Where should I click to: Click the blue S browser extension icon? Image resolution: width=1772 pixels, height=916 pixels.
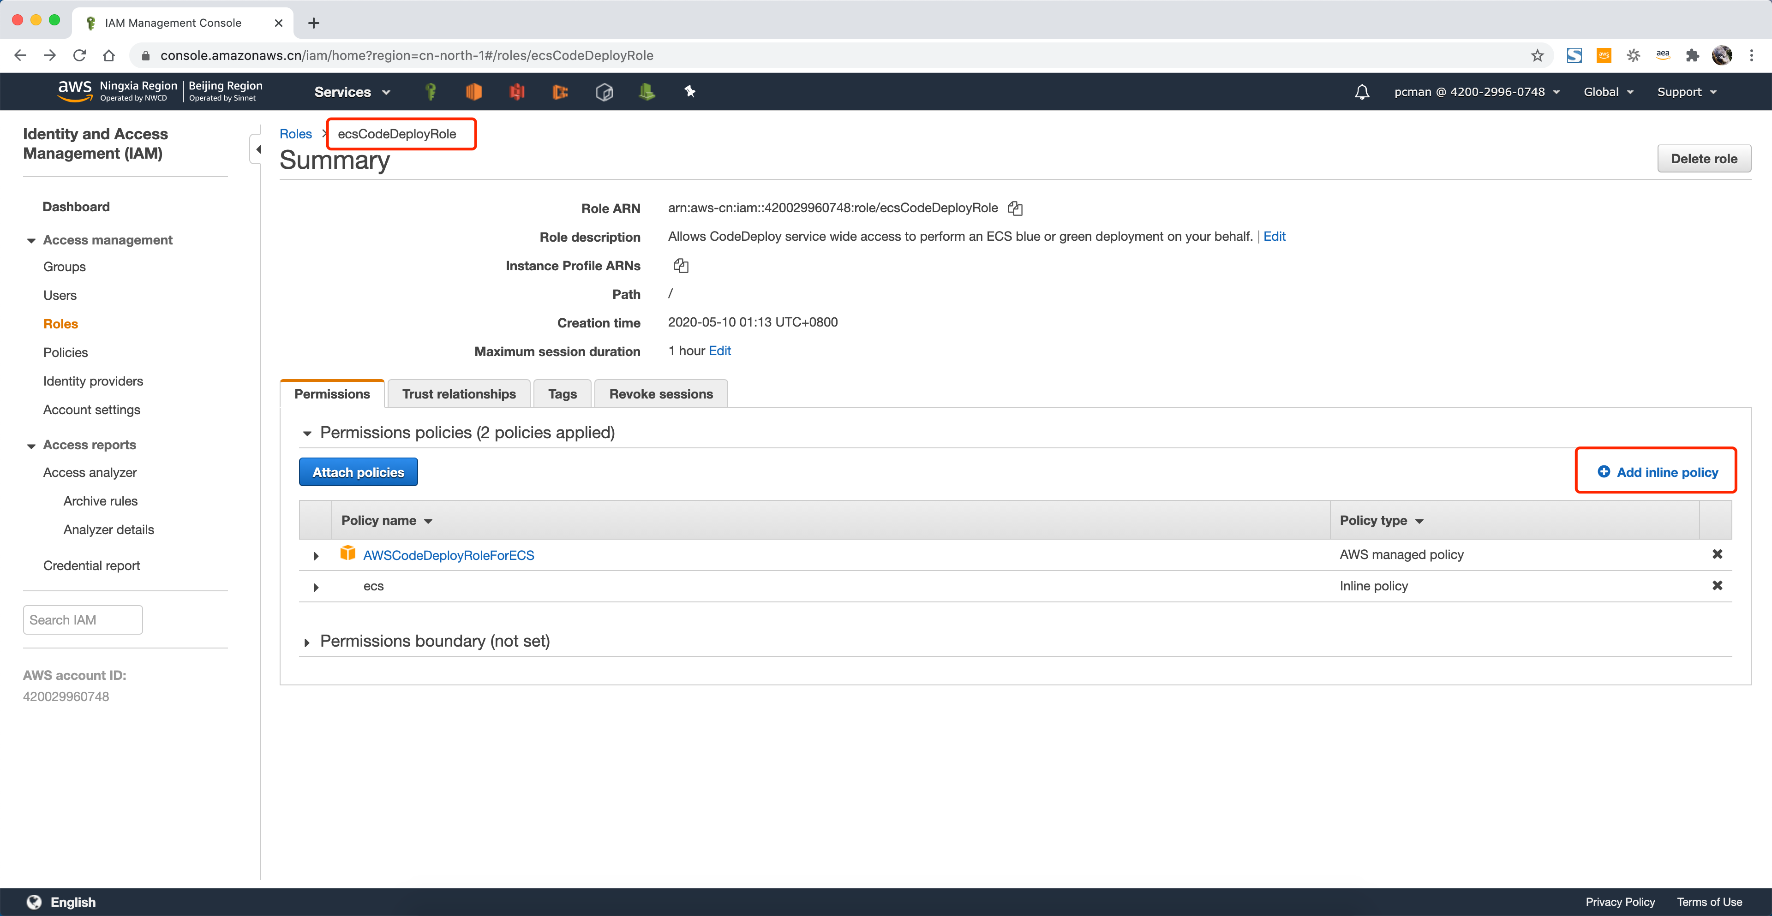click(x=1574, y=56)
